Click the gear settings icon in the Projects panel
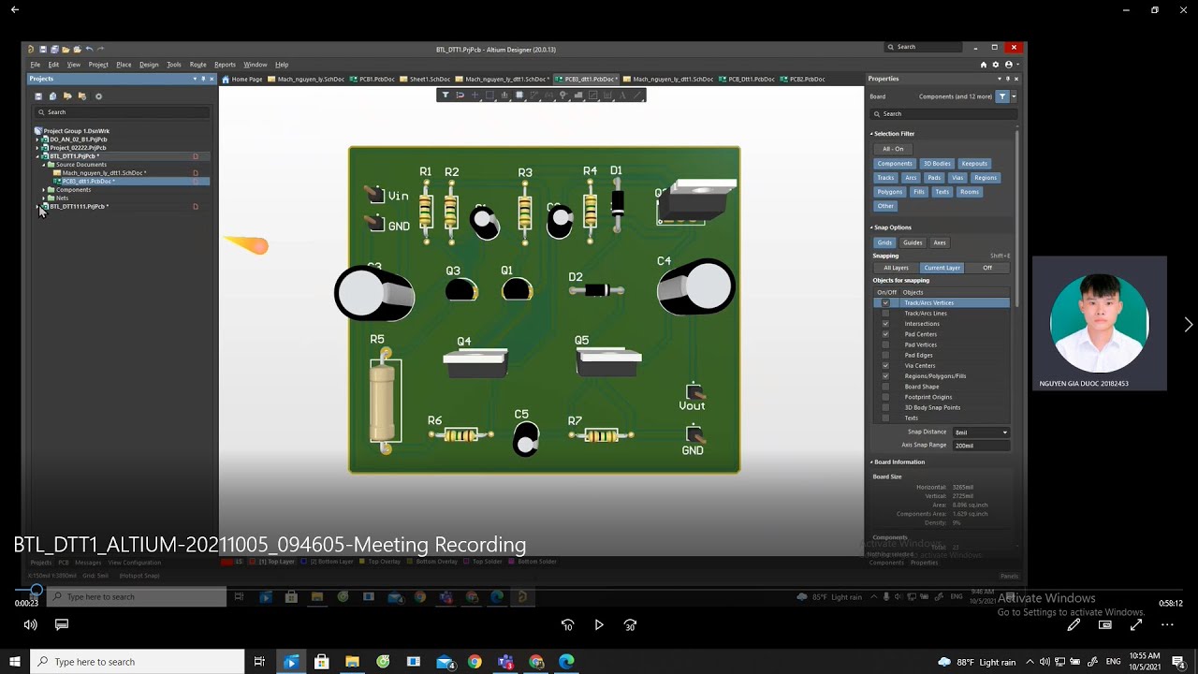This screenshot has width=1198, height=674. click(98, 96)
